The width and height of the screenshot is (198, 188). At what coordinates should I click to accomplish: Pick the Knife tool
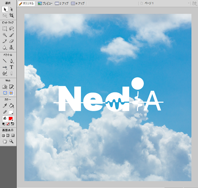pyautogui.click(x=11, y=73)
